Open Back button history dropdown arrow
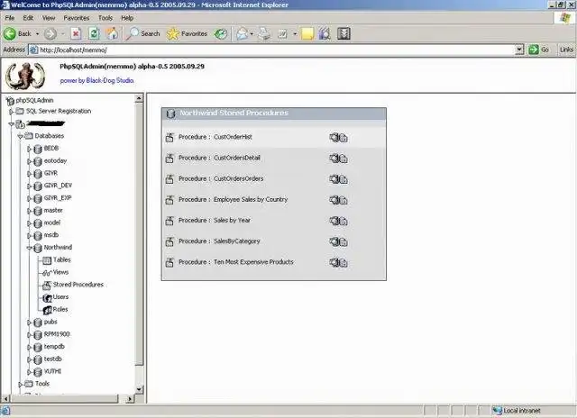Screen dimensions: 577x418 (x=37, y=34)
